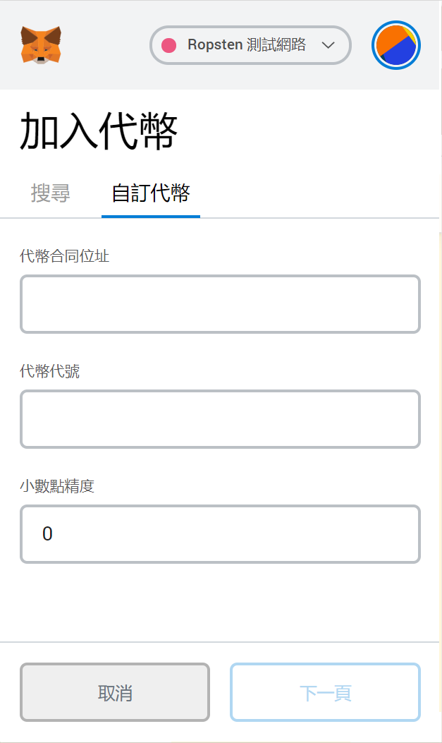
Task: Select the 小數點精度 decimals field
Action: (220, 534)
